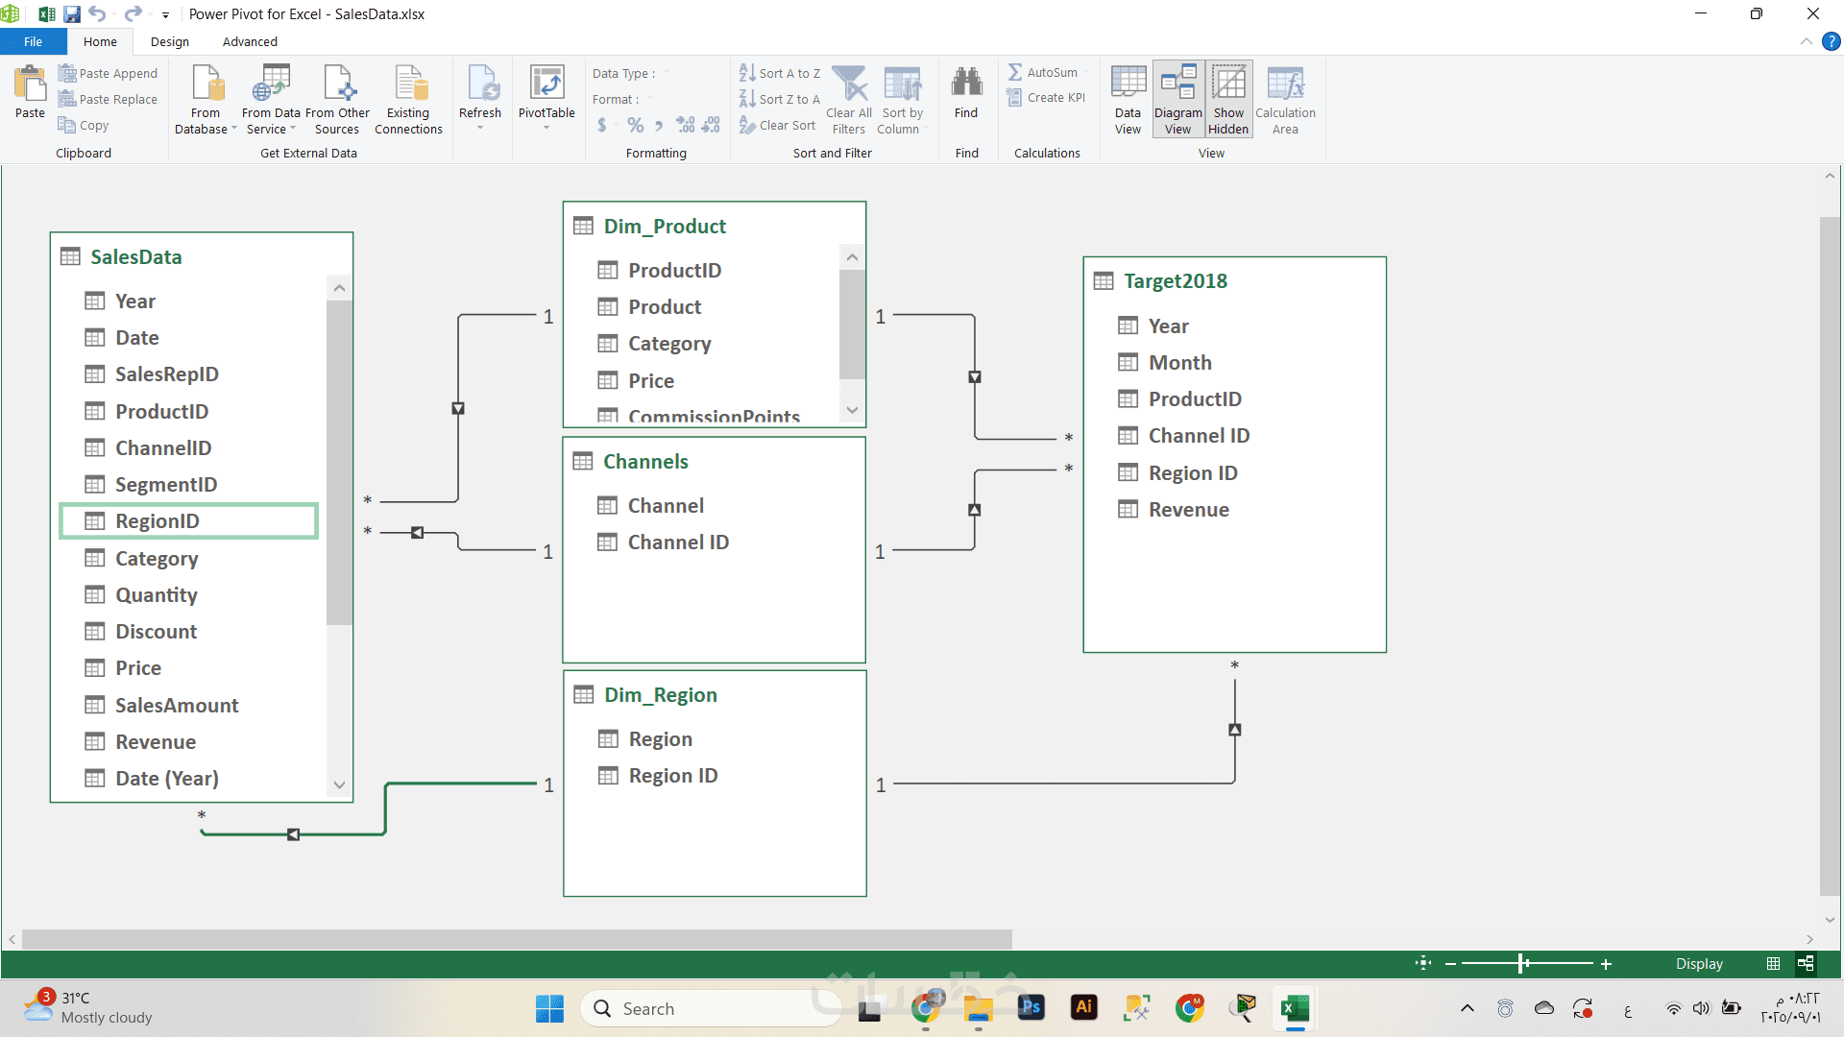Open Existing Connections
The width and height of the screenshot is (1844, 1037).
pyautogui.click(x=409, y=84)
